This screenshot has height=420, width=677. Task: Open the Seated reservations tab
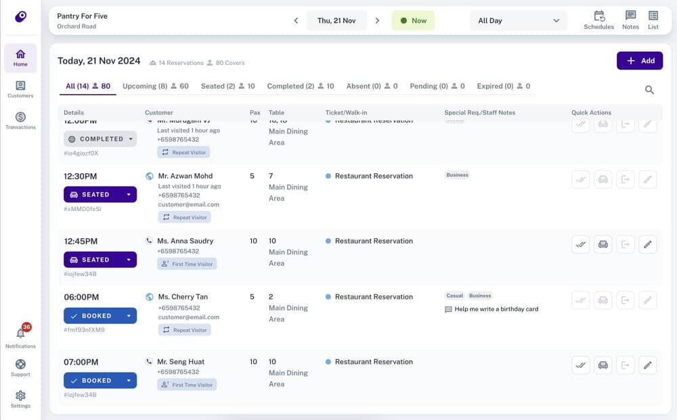point(218,86)
